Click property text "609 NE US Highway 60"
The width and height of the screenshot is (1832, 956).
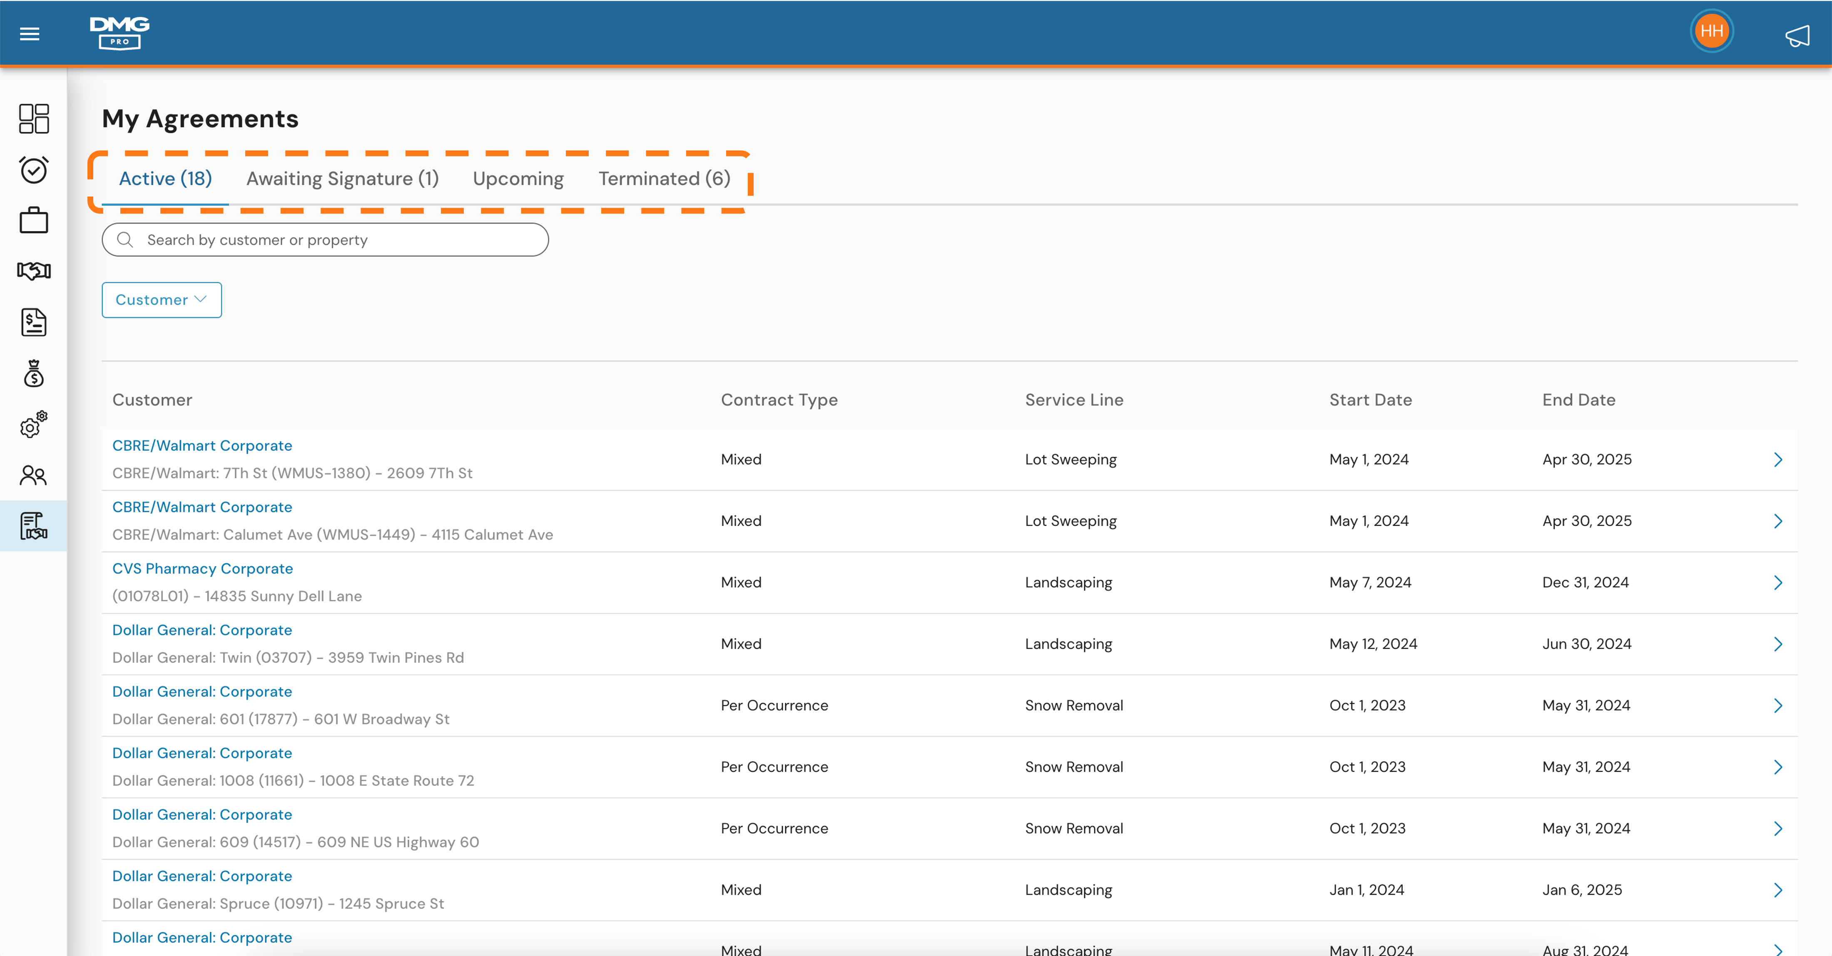(398, 842)
